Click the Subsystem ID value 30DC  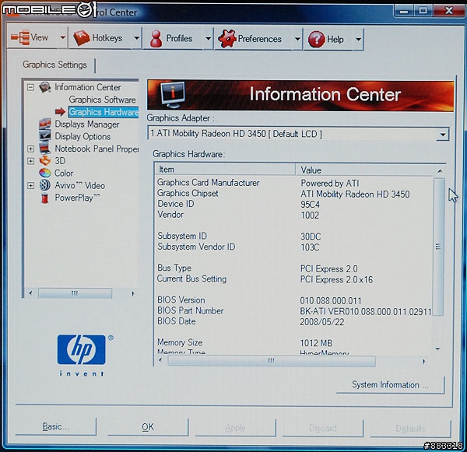[x=311, y=237]
